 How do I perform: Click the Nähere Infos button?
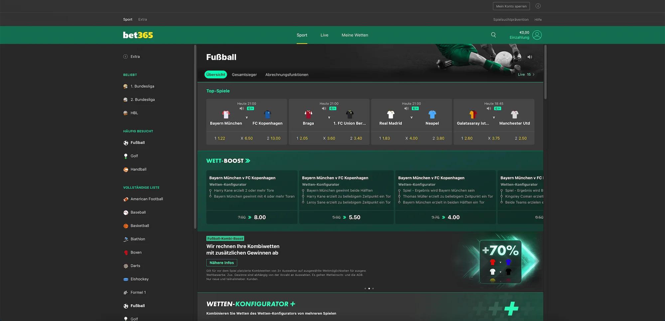coord(222,263)
